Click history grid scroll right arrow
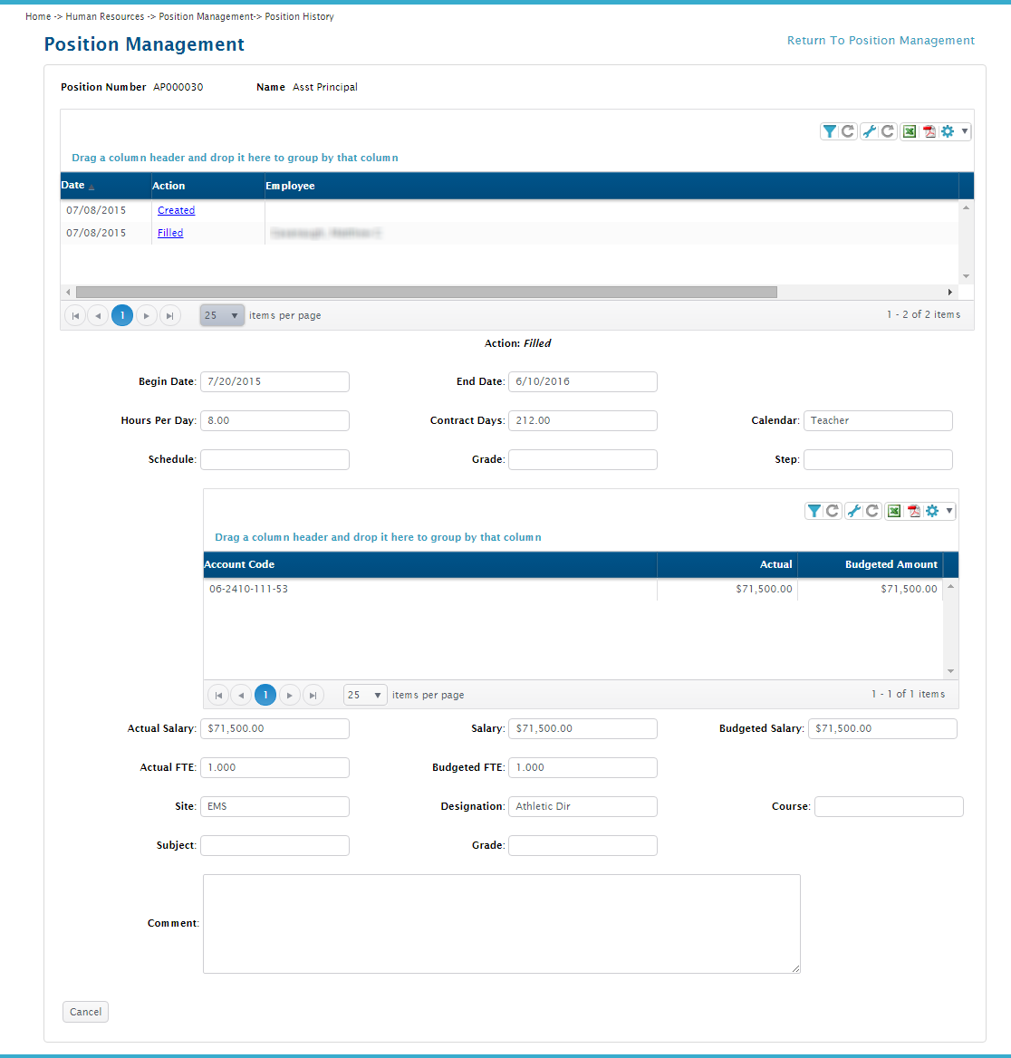 [x=949, y=293]
